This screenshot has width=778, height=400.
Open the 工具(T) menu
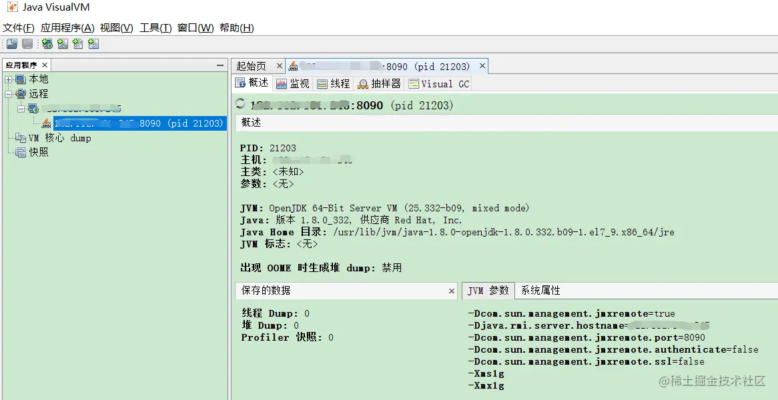pos(155,28)
